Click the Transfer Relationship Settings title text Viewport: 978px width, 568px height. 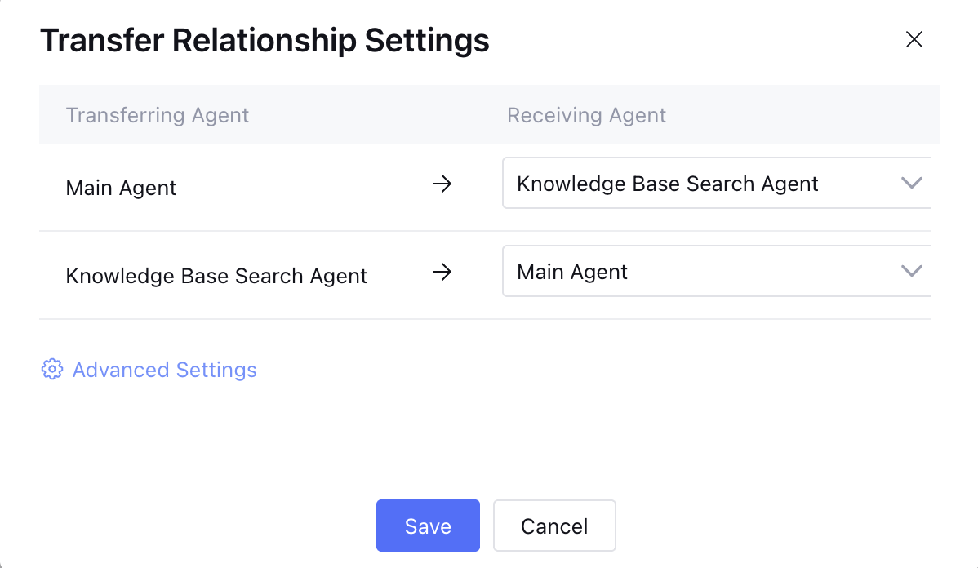click(x=265, y=39)
